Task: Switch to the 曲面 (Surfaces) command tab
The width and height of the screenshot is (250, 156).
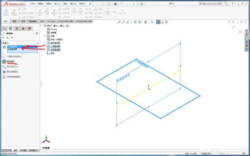Action: 23,21
